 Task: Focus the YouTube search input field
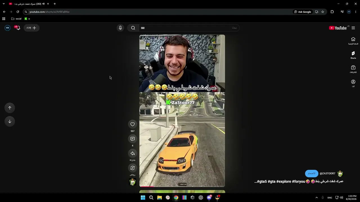pyautogui.click(x=189, y=28)
